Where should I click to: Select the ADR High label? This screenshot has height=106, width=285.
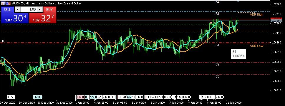[x=256, y=14]
